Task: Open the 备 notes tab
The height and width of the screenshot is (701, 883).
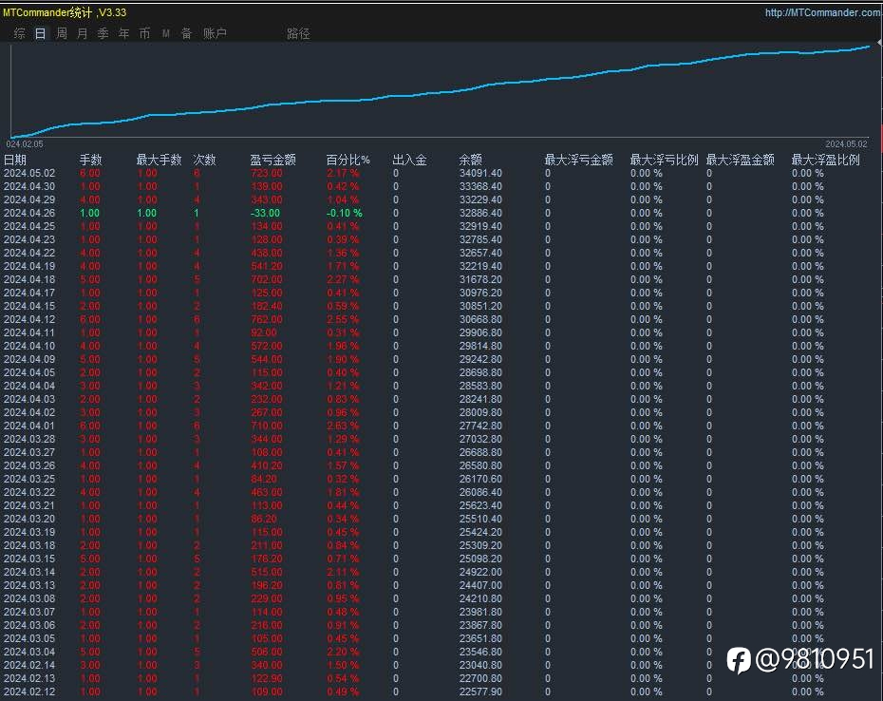Action: pos(186,33)
